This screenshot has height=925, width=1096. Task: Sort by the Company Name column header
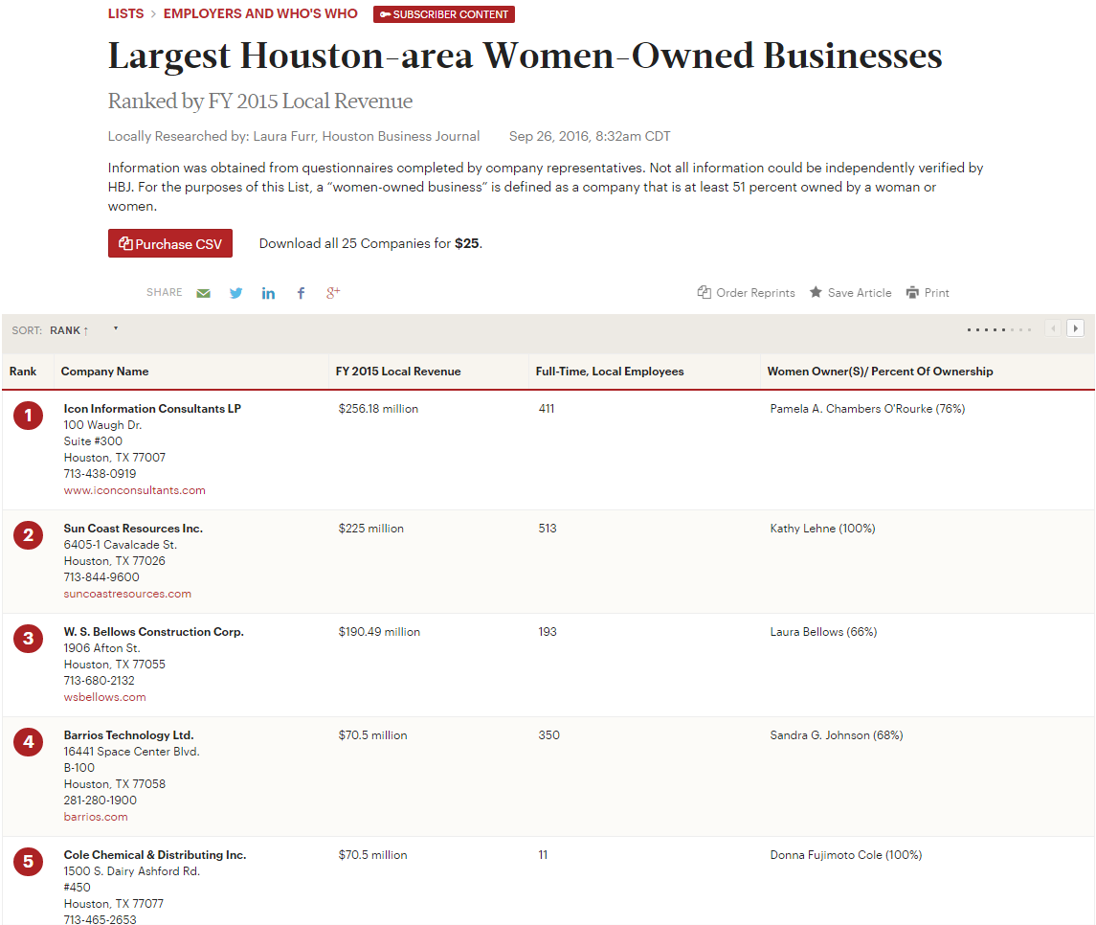coord(105,372)
